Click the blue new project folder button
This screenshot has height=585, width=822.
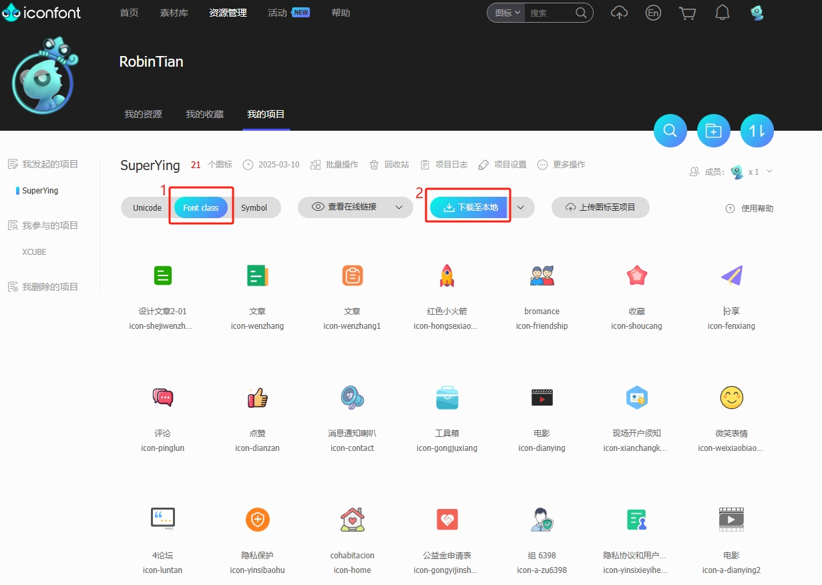(x=713, y=131)
